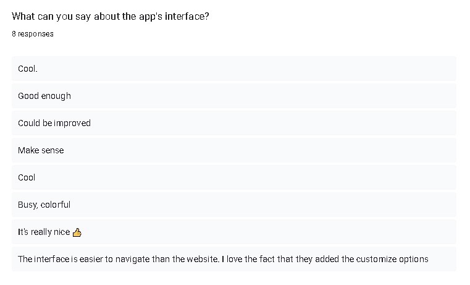Select the "It's really nice" response text
Image resolution: width=470 pixels, height=285 pixels.
click(x=44, y=232)
